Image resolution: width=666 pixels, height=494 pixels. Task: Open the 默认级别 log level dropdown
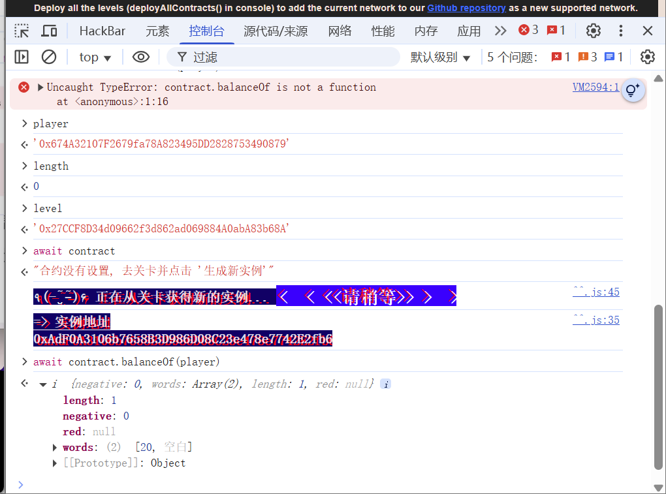point(440,57)
